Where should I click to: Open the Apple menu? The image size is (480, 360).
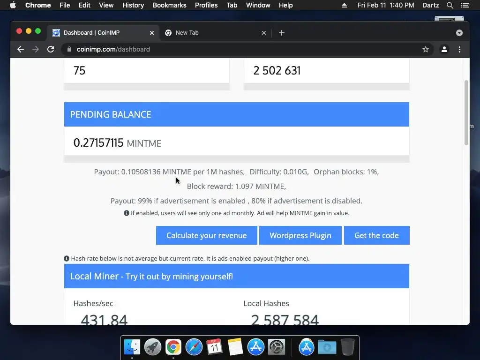[x=13, y=5]
